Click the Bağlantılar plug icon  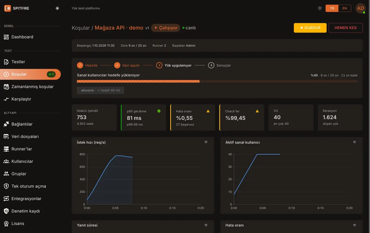[6, 124]
